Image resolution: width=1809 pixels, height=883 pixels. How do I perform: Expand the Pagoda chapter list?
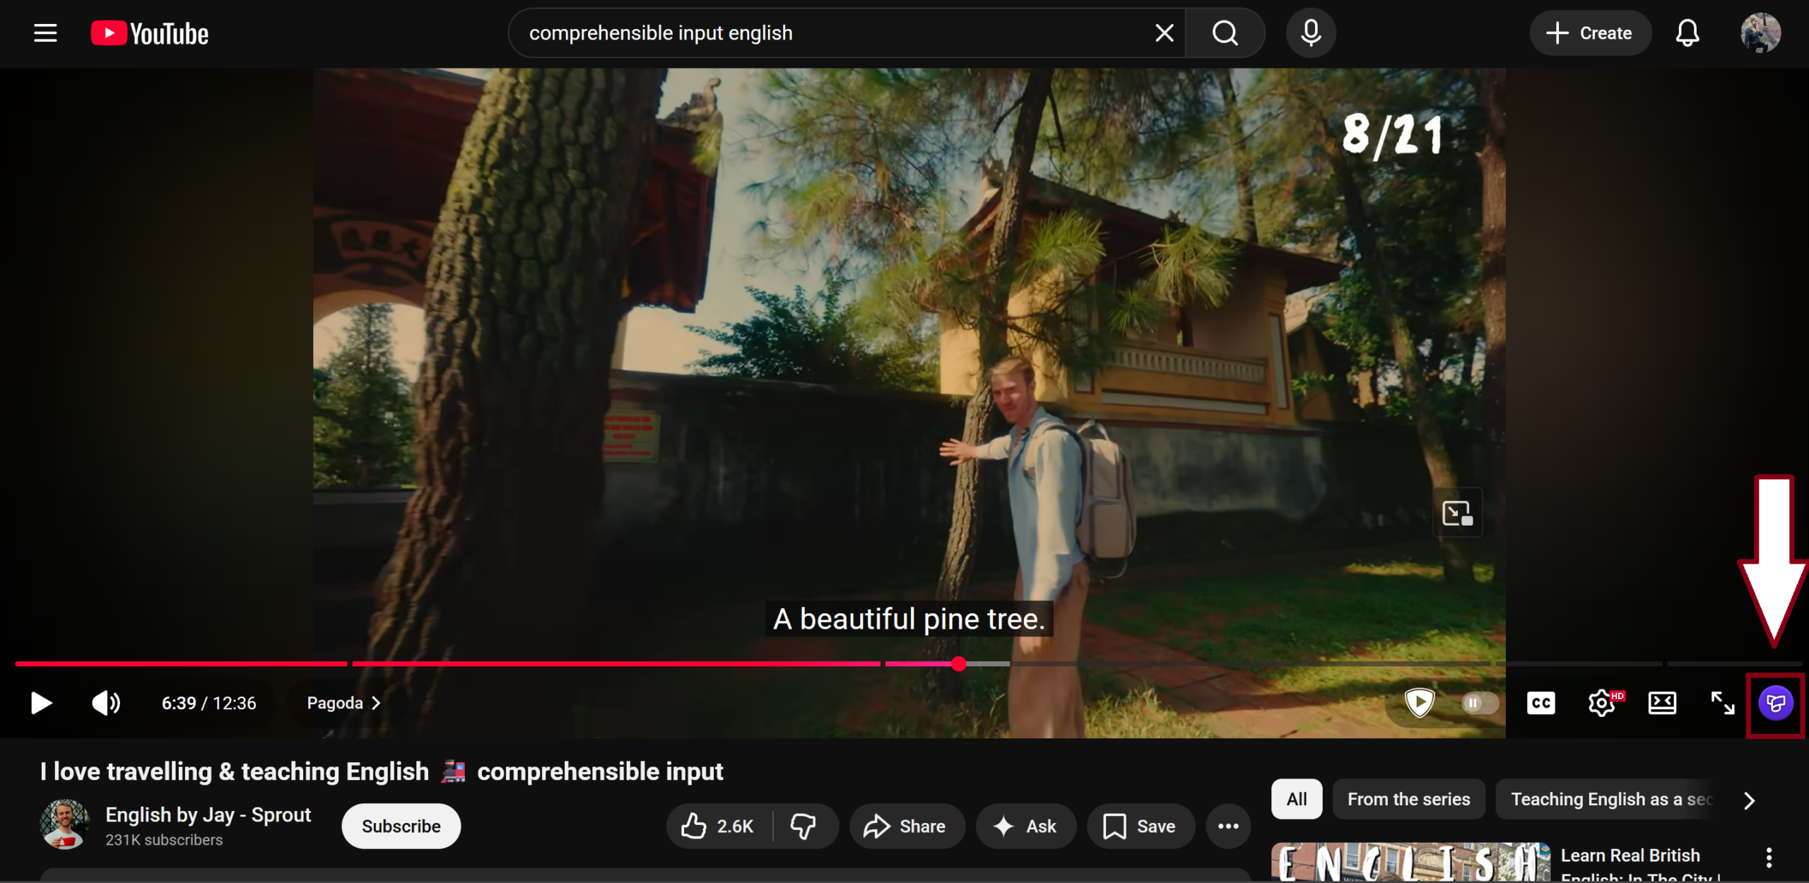click(344, 703)
